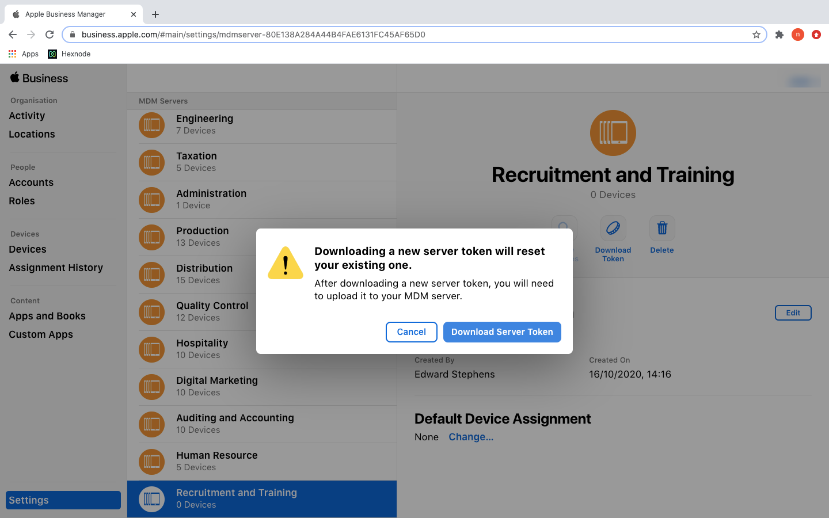
Task: Open Assignment History in the sidebar
Action: point(56,268)
